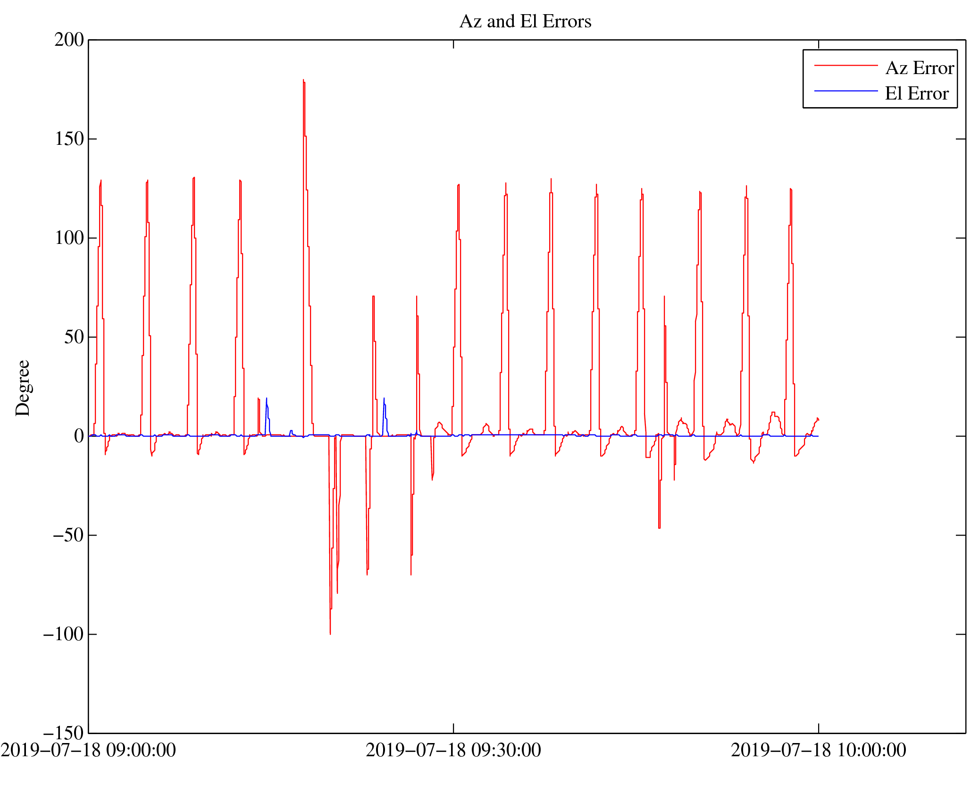Click the 'Az and El Errors' plot title
This screenshot has width=979, height=794.
click(x=525, y=22)
